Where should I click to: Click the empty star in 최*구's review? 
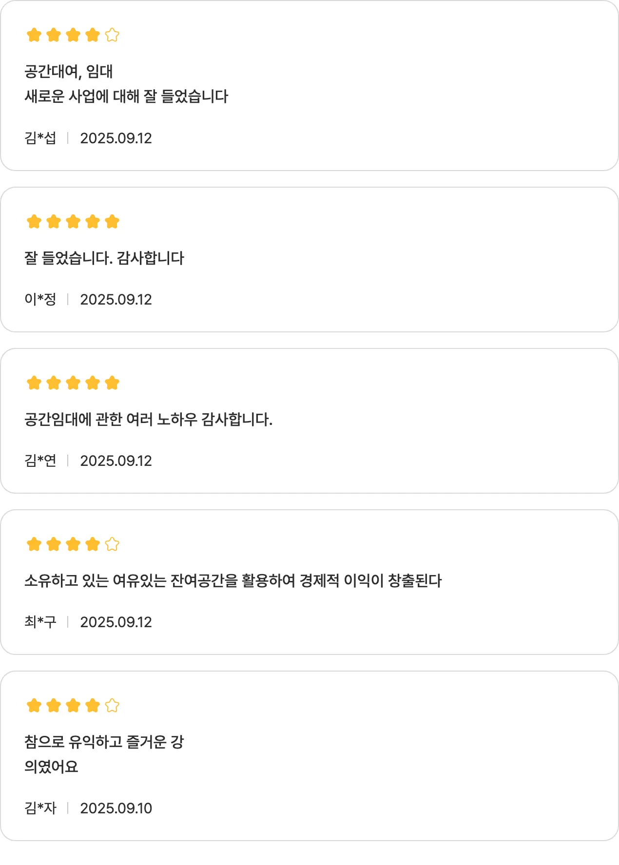[x=112, y=544]
